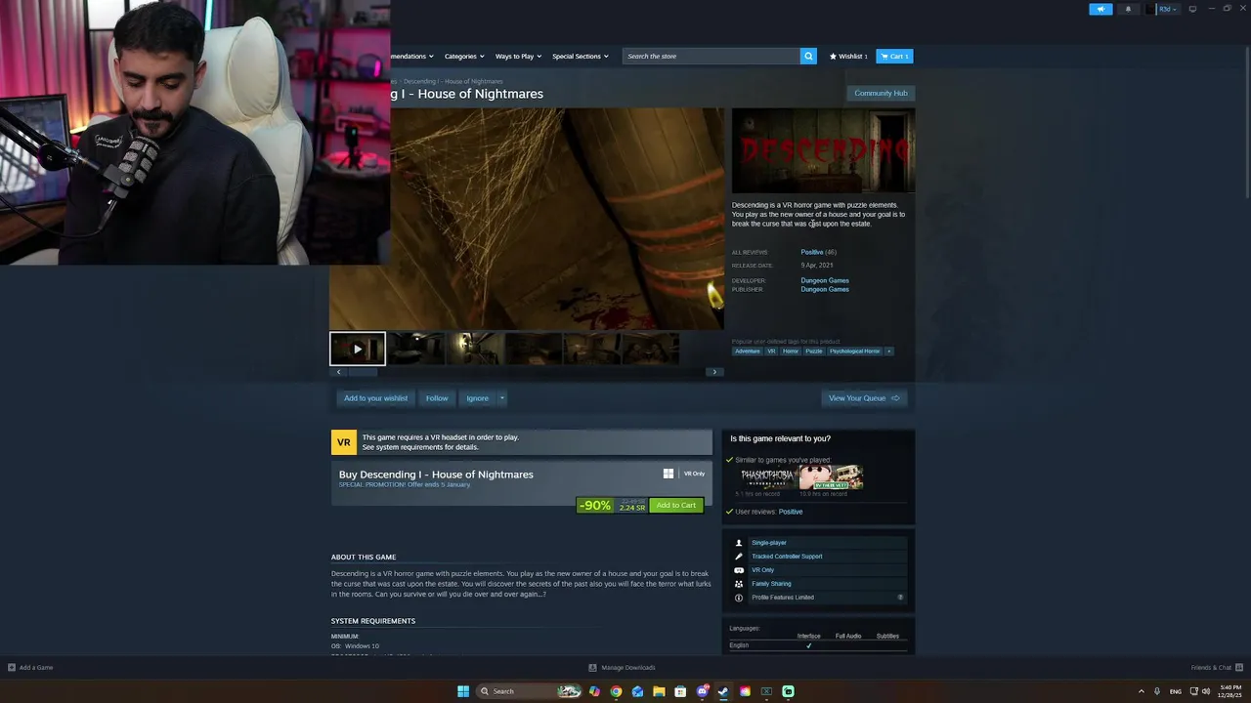Open Google Chrome from the taskbar

click(x=616, y=691)
